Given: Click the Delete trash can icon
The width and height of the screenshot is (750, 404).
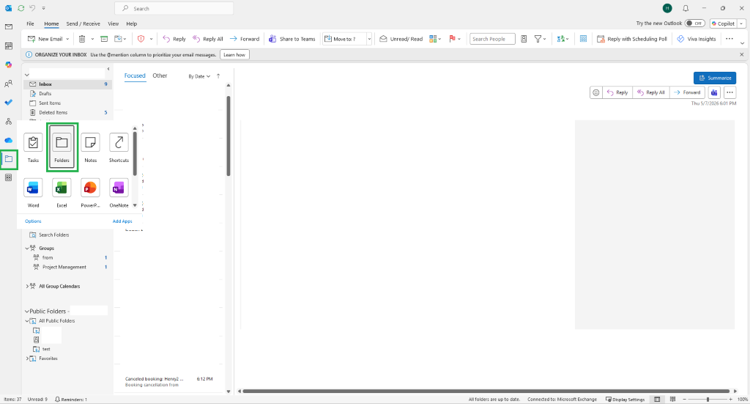Looking at the screenshot, I should [x=82, y=39].
